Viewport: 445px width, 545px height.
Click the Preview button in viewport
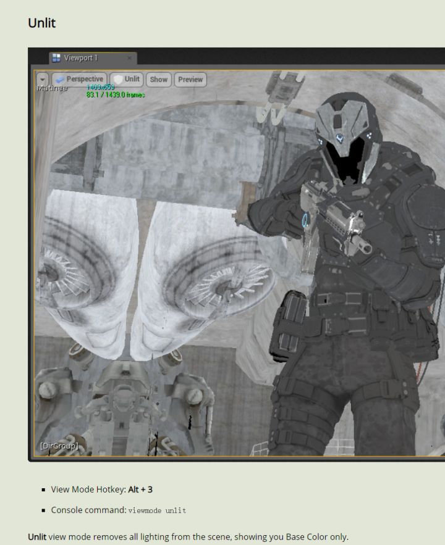click(x=190, y=80)
